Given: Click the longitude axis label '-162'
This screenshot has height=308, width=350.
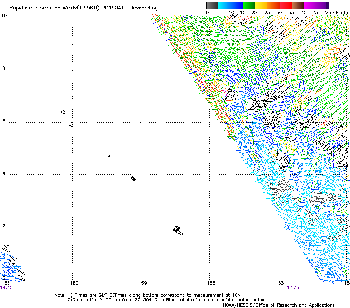Looking at the screenshot, I should click(72, 283).
